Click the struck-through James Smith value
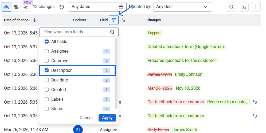266x133 pixels. (x=160, y=74)
